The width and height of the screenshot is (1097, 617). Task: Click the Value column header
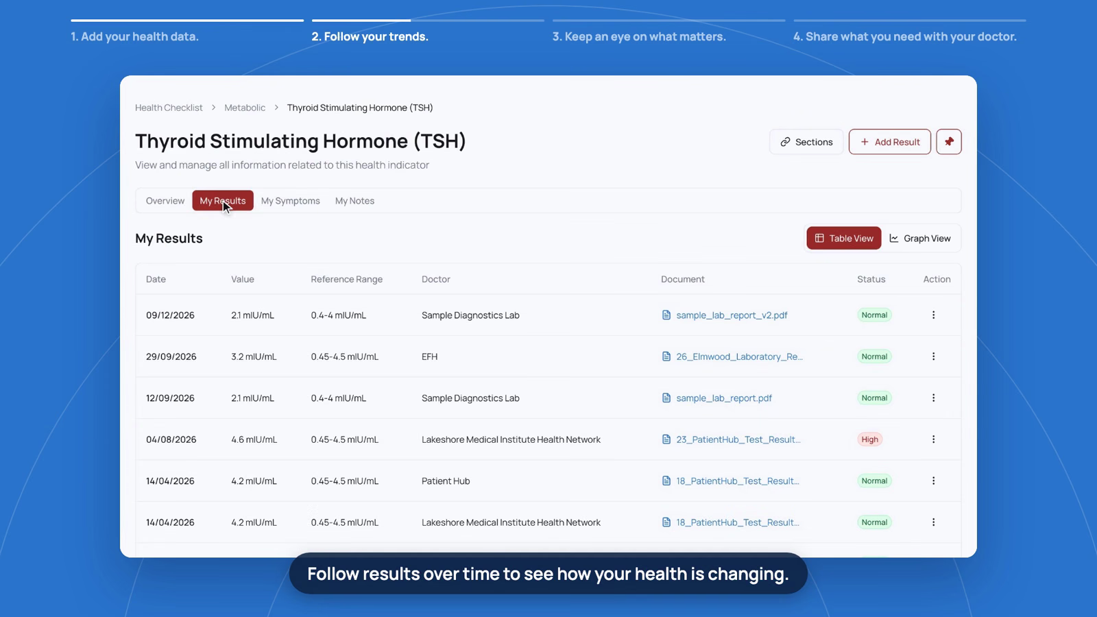click(x=243, y=279)
